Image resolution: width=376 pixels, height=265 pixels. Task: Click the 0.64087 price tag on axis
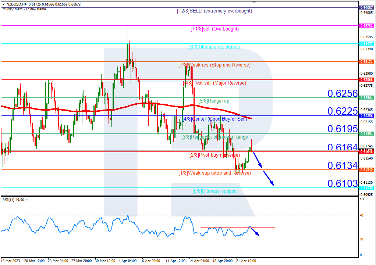point(366,7)
